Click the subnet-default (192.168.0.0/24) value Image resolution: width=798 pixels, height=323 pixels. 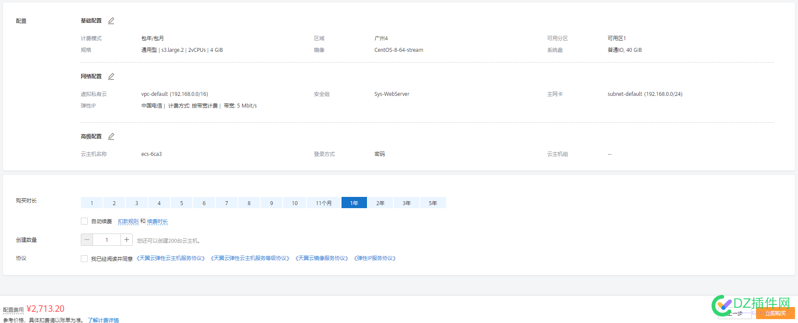point(645,94)
